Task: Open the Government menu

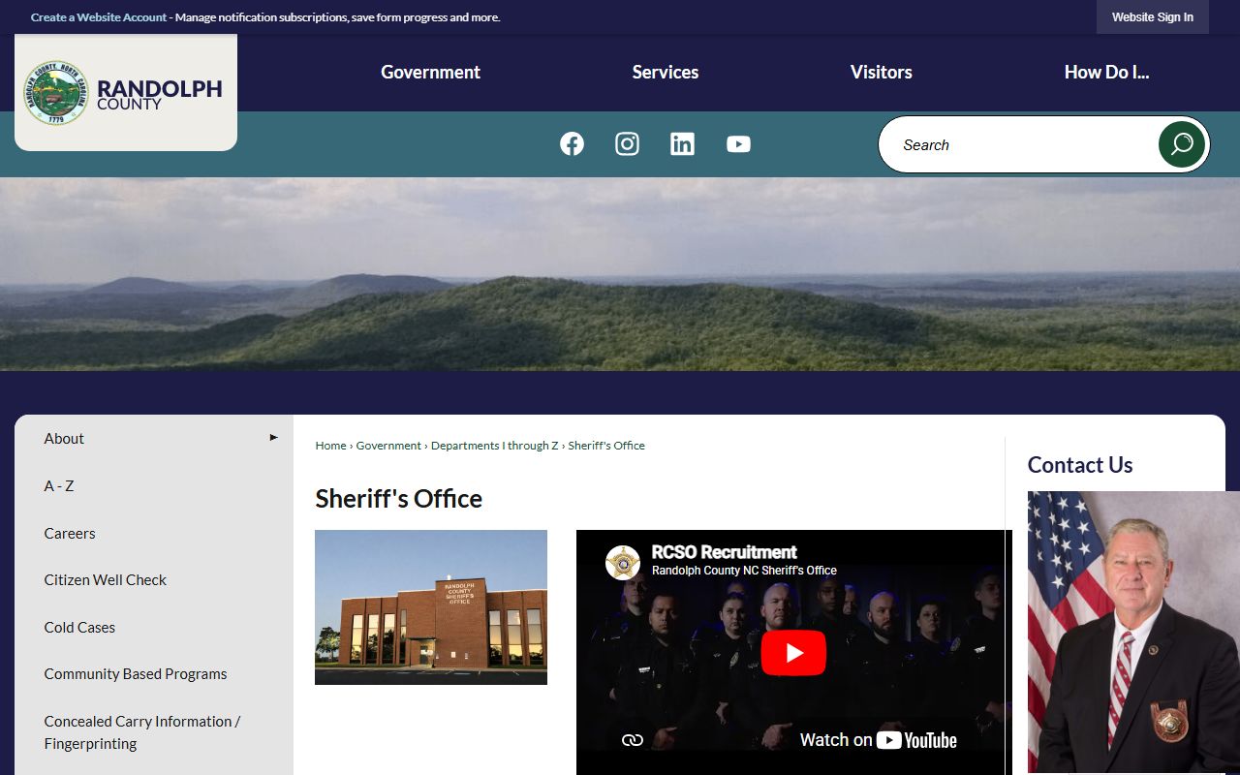Action: pos(430,72)
